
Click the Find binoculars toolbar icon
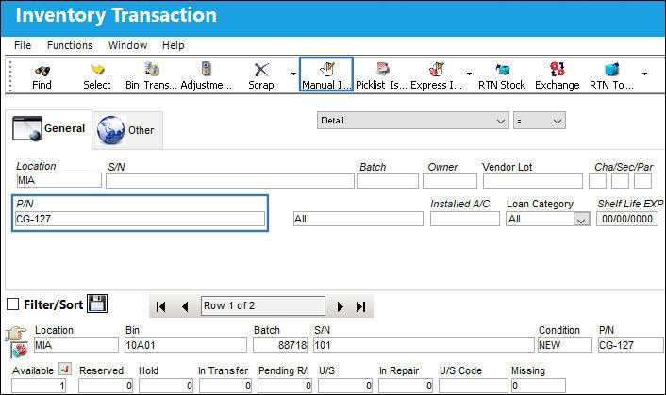tap(42, 70)
